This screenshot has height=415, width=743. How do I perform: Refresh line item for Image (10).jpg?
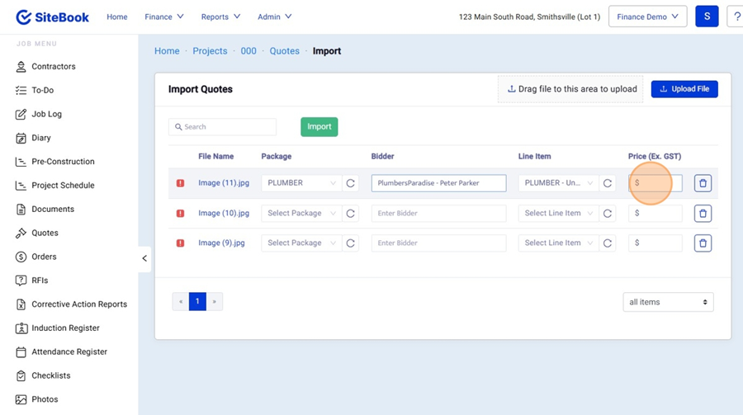coord(608,214)
